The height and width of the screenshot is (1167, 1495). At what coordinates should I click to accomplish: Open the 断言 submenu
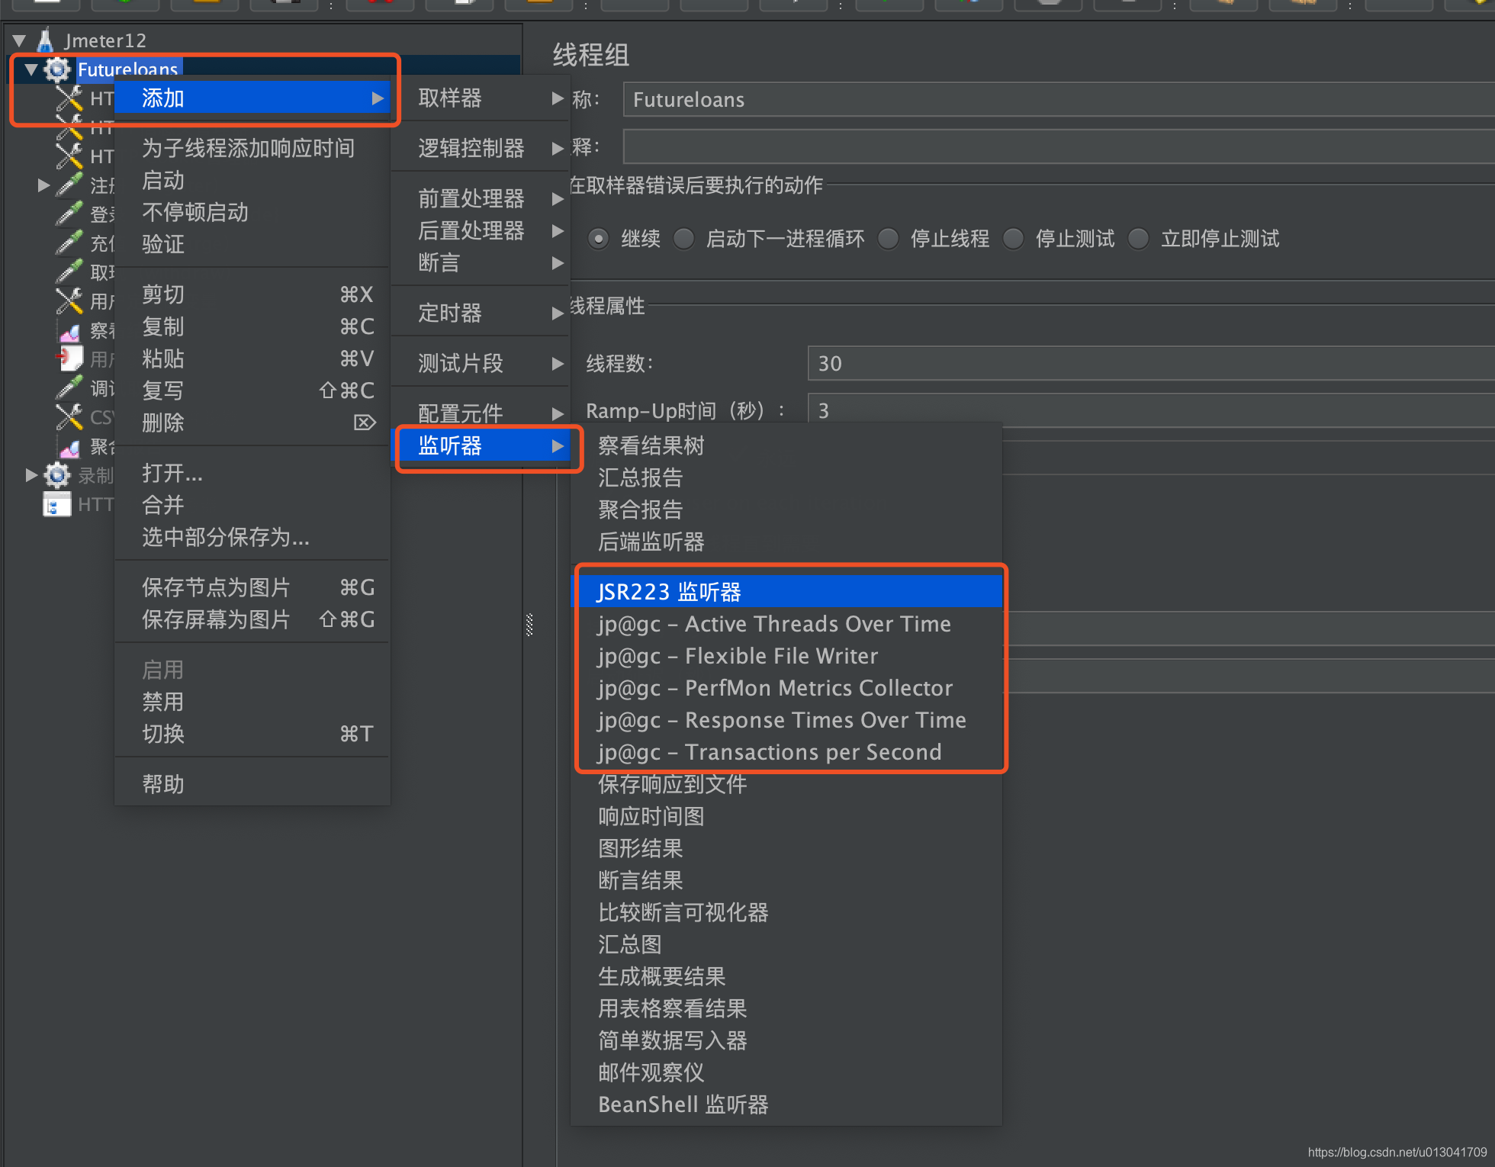pos(481,262)
